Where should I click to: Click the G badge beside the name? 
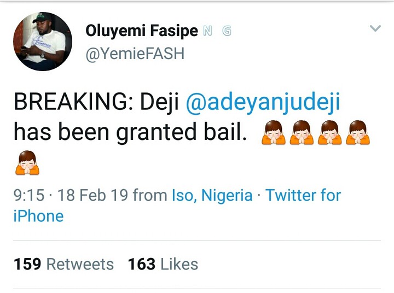coord(226,31)
